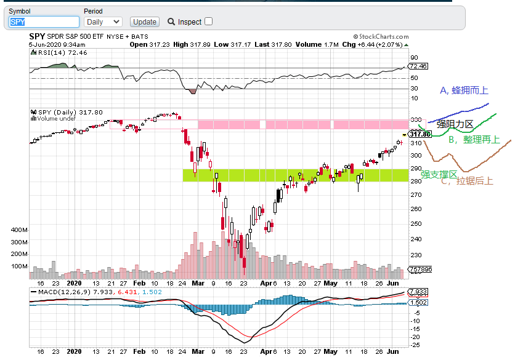Click the Inspect label text
523x360 pixels.
(190, 22)
